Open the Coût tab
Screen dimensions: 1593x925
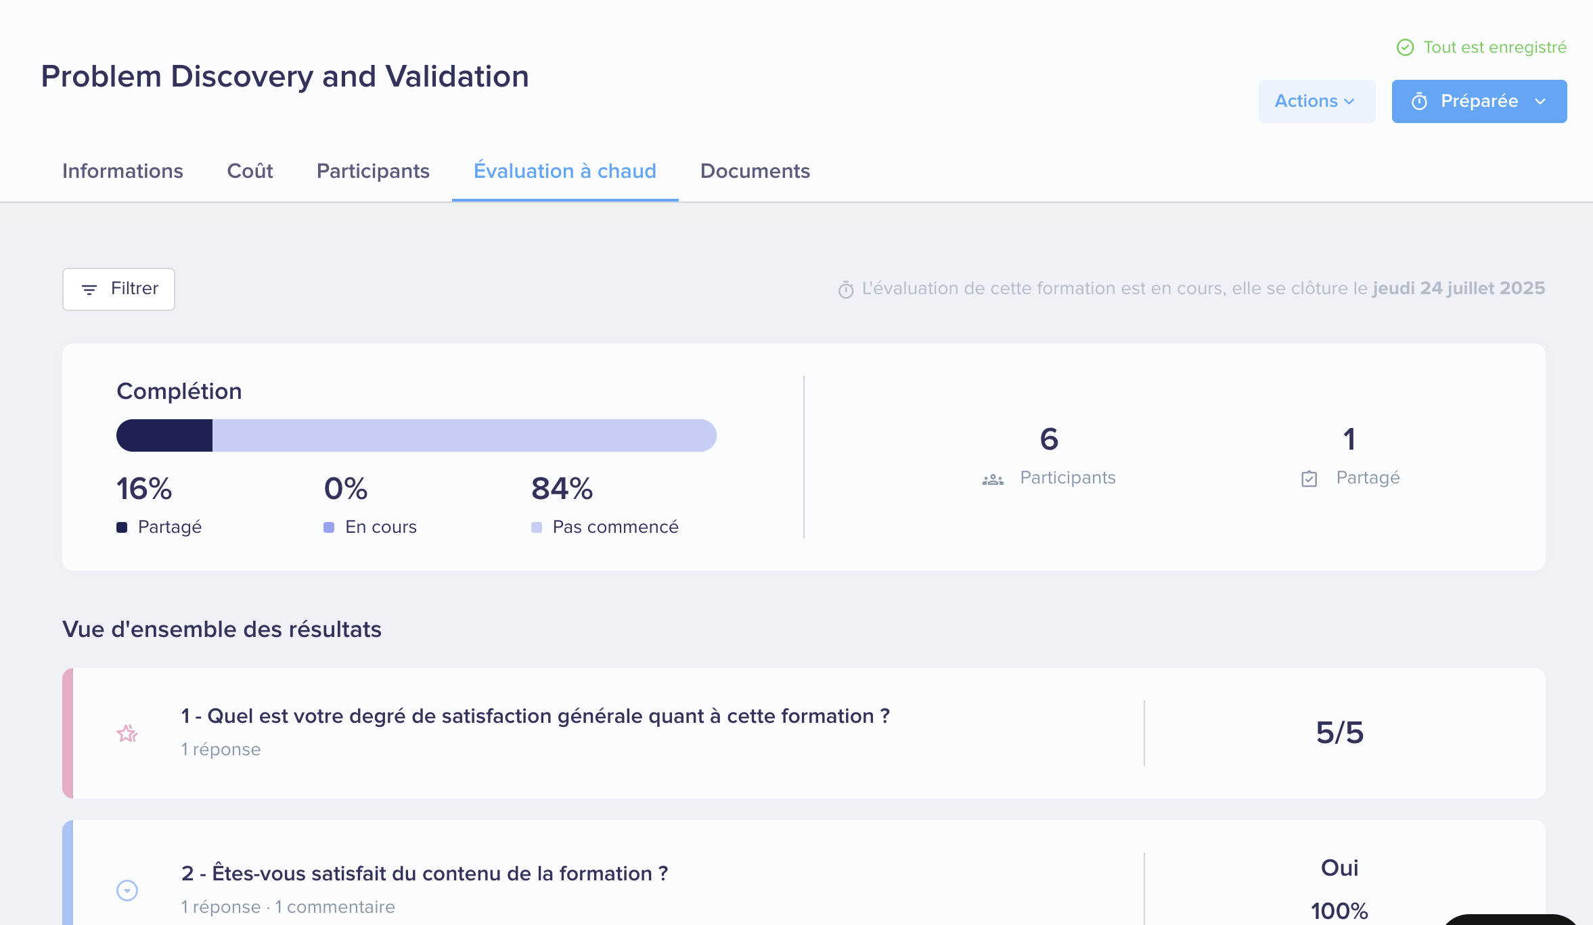click(250, 171)
